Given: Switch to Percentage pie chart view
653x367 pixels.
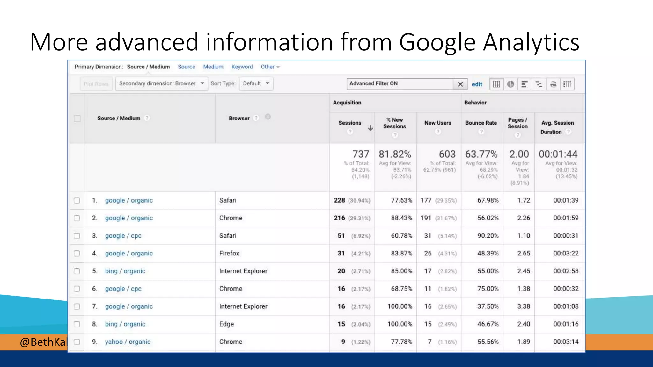Looking at the screenshot, I should pos(510,84).
